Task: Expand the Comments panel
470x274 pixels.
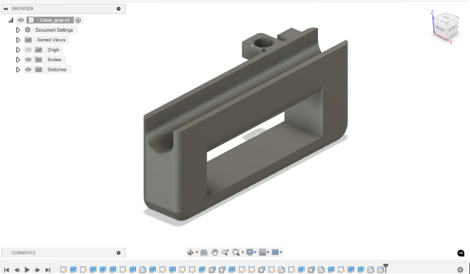Action: click(x=118, y=253)
